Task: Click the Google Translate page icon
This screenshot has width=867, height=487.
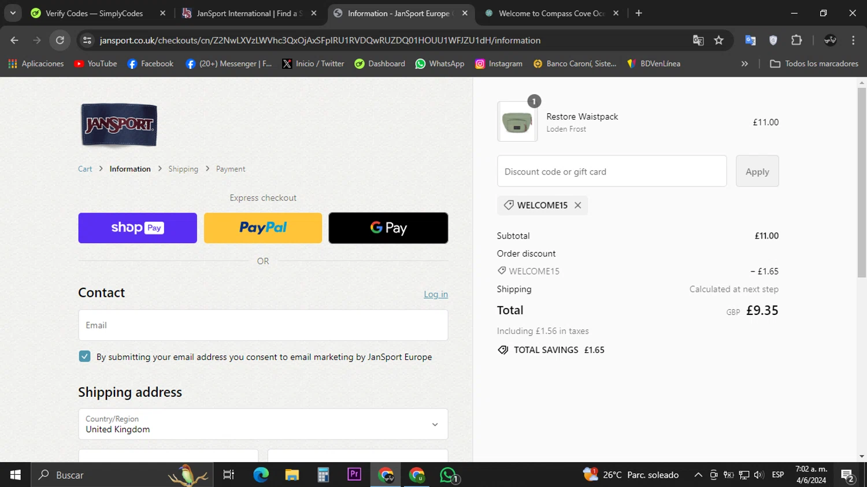Action: (698, 40)
